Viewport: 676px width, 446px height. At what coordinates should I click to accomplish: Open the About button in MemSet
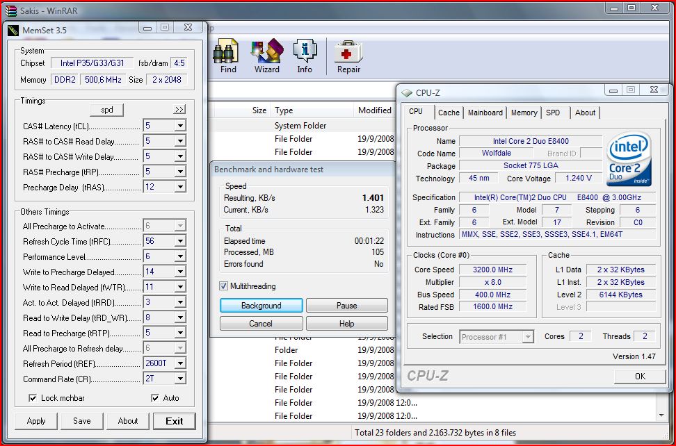pyautogui.click(x=128, y=421)
